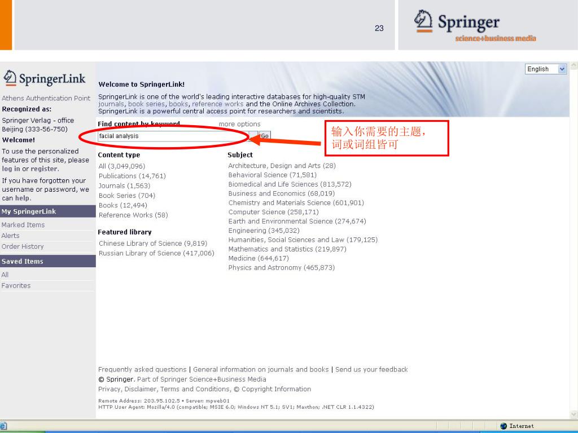The image size is (578, 433).
Task: Click journals link in welcome text
Action: 111,104
